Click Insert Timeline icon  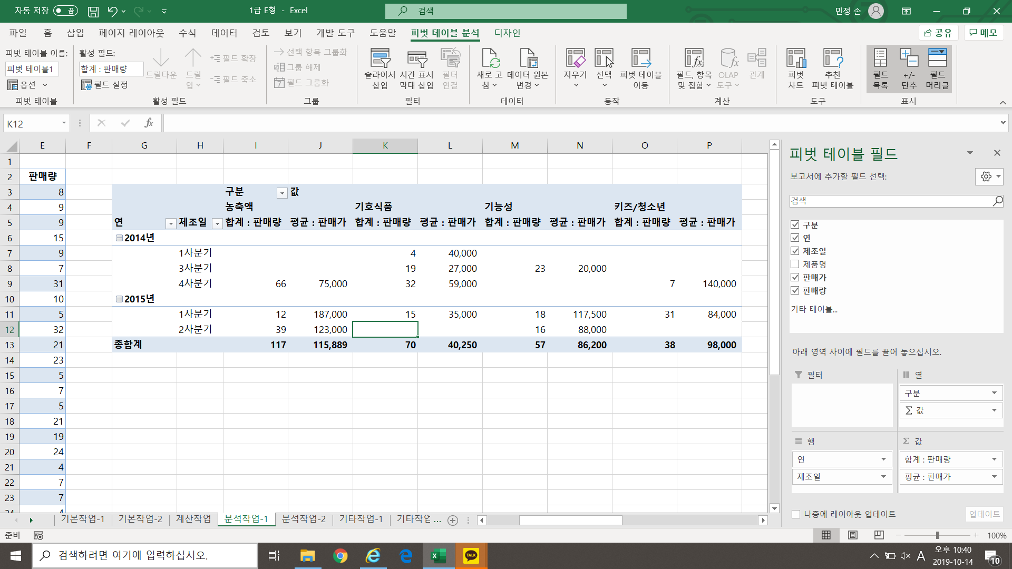(x=416, y=59)
